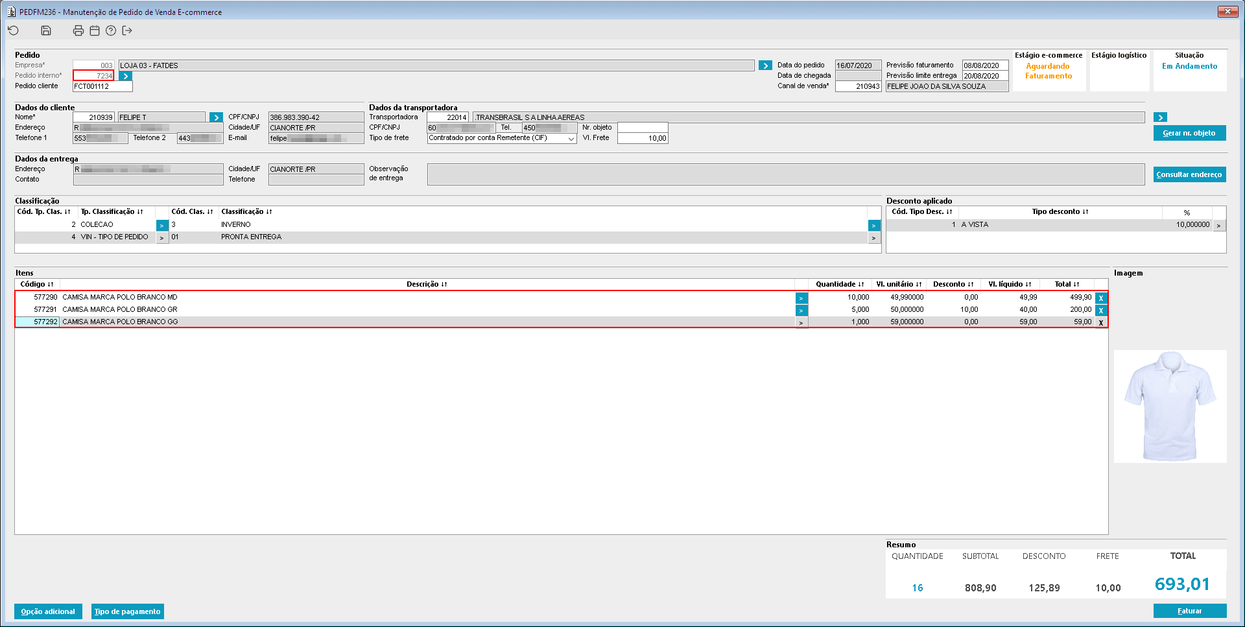Click the Consultar endereço button

pyautogui.click(x=1189, y=174)
